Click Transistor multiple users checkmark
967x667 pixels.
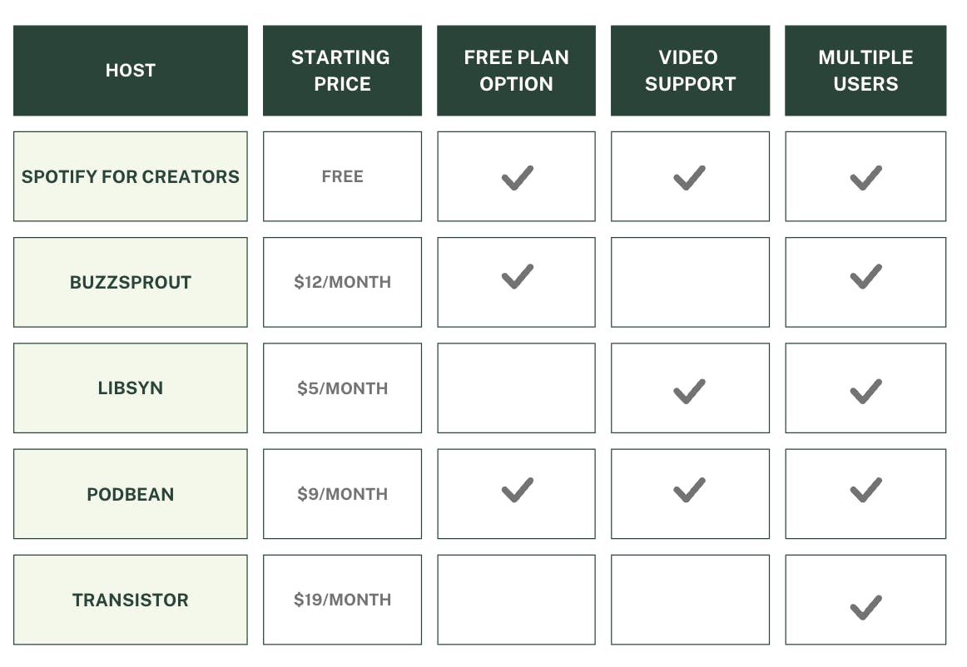865,607
